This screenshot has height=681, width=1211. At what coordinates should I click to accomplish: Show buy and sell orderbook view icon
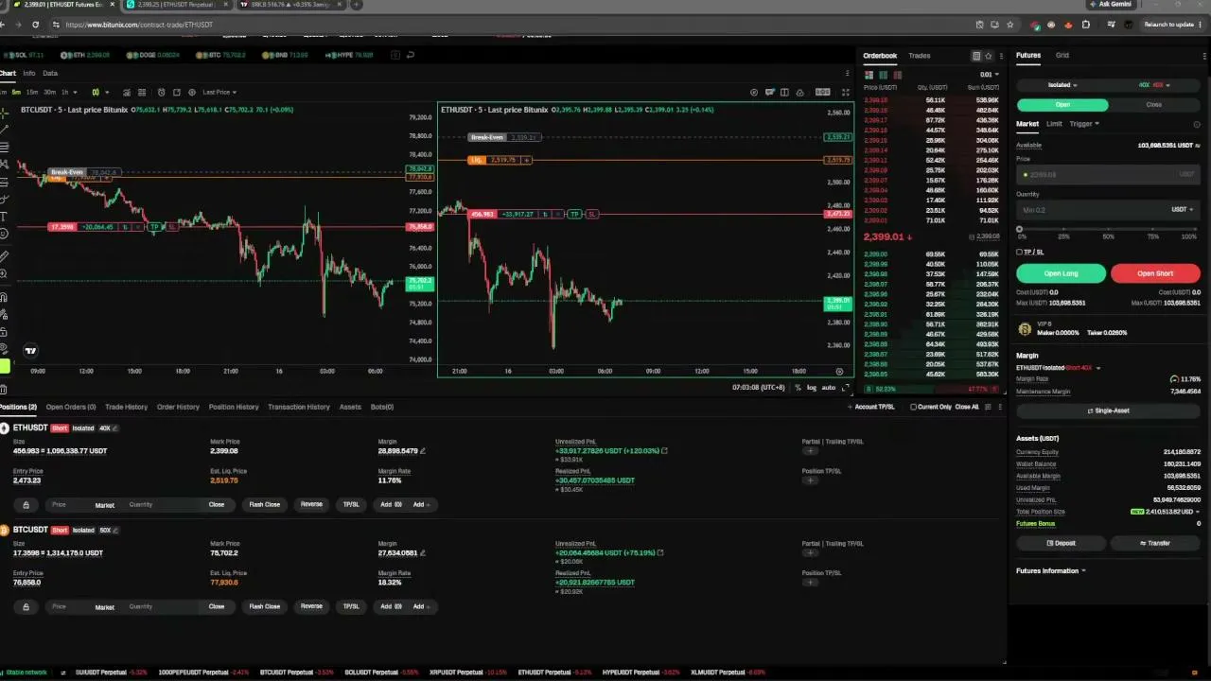click(869, 75)
